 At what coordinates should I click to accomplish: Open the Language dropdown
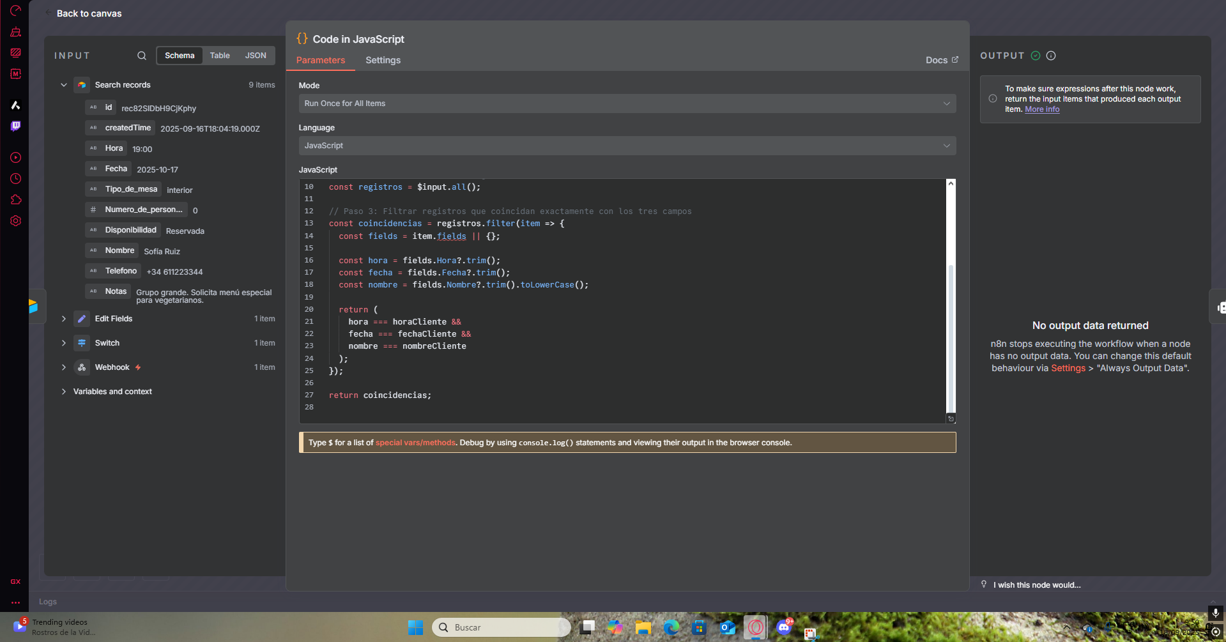click(x=627, y=146)
